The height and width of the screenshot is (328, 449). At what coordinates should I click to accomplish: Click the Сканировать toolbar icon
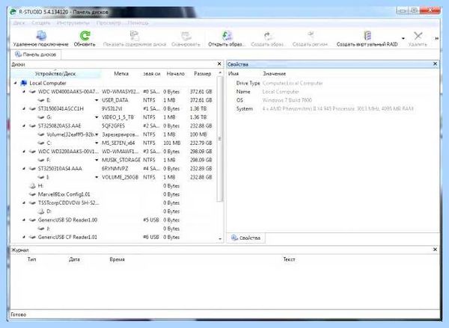[x=186, y=36]
